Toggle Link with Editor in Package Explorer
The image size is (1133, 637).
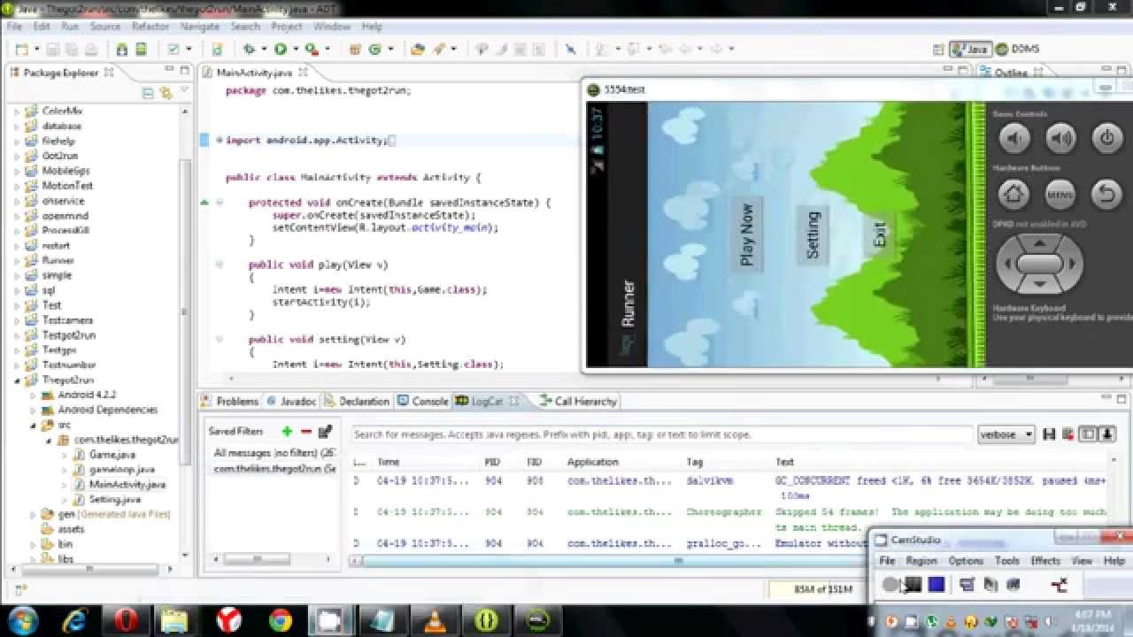point(166,93)
